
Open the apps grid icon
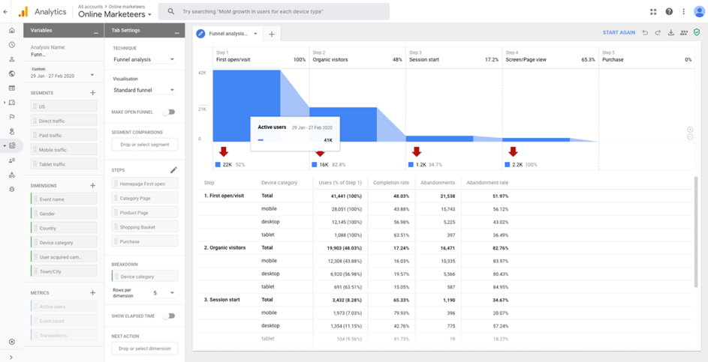[x=652, y=11]
